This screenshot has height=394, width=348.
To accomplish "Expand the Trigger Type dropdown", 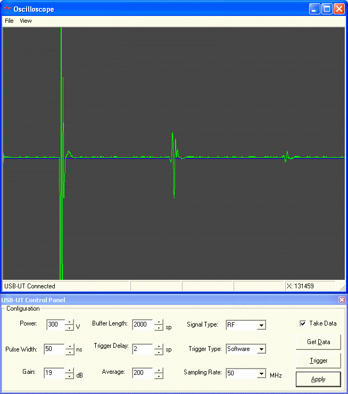I will 261,349.
